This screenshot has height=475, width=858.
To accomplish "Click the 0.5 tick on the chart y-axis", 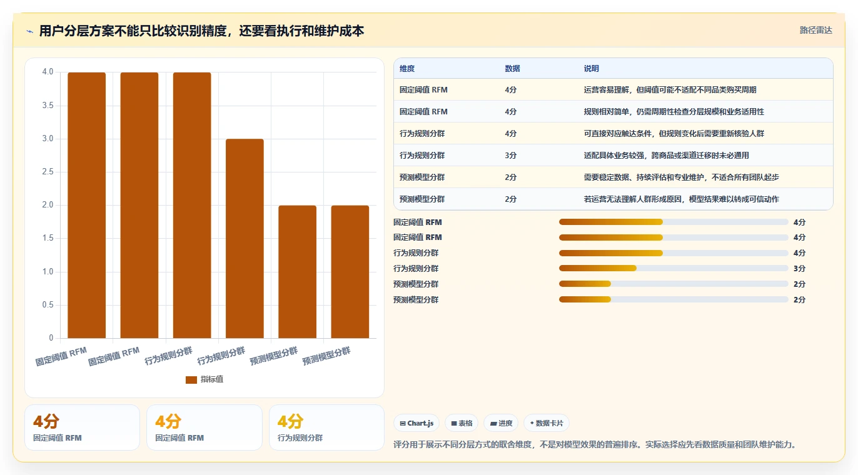I will [47, 305].
